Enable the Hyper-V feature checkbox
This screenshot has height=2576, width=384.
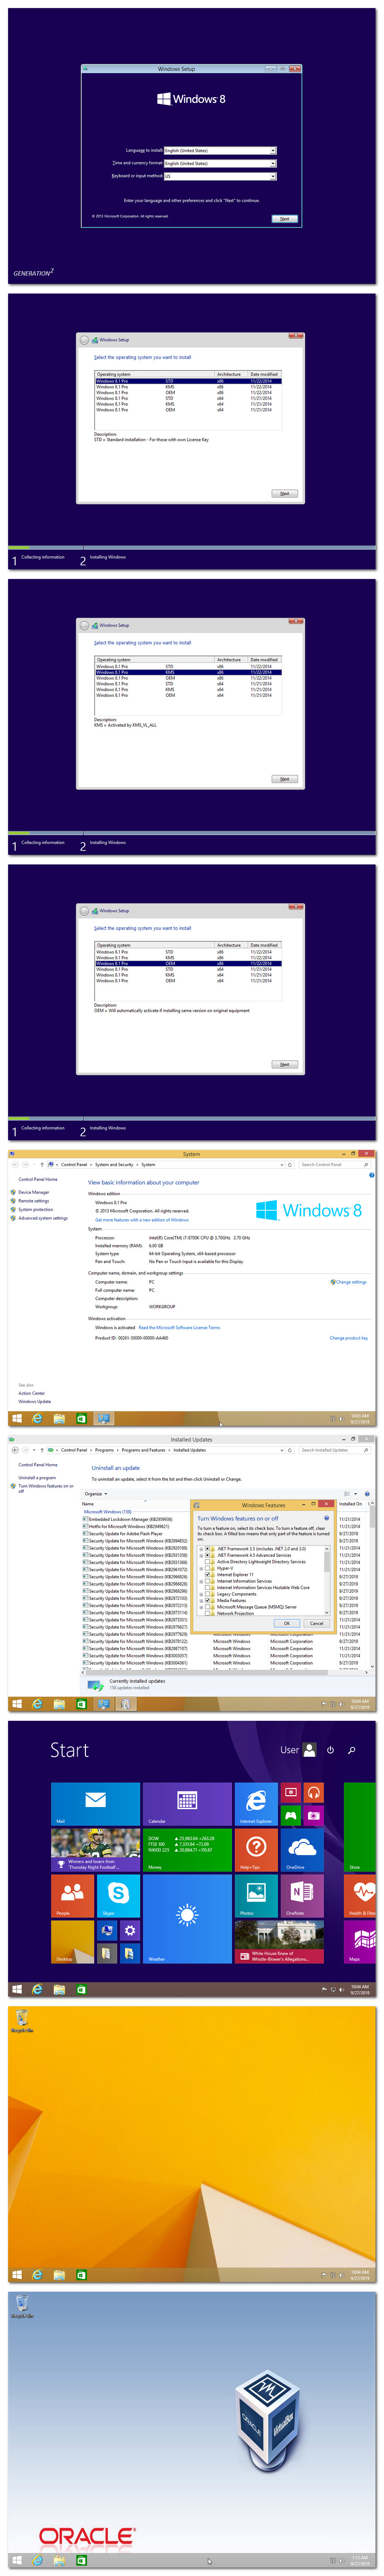click(207, 1568)
